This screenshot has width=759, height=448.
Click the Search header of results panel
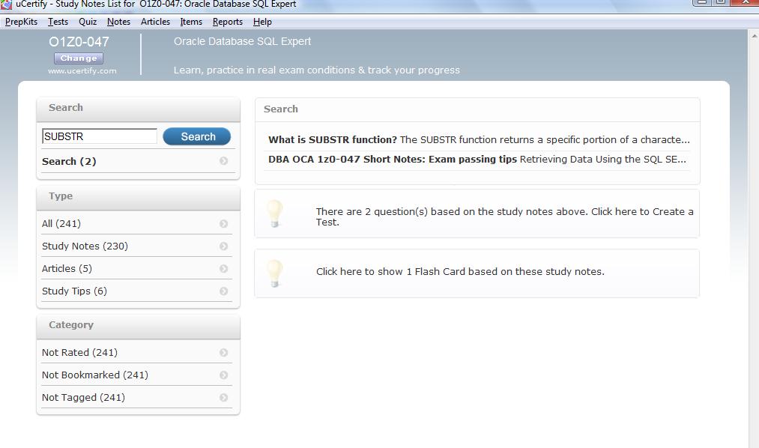click(477, 109)
